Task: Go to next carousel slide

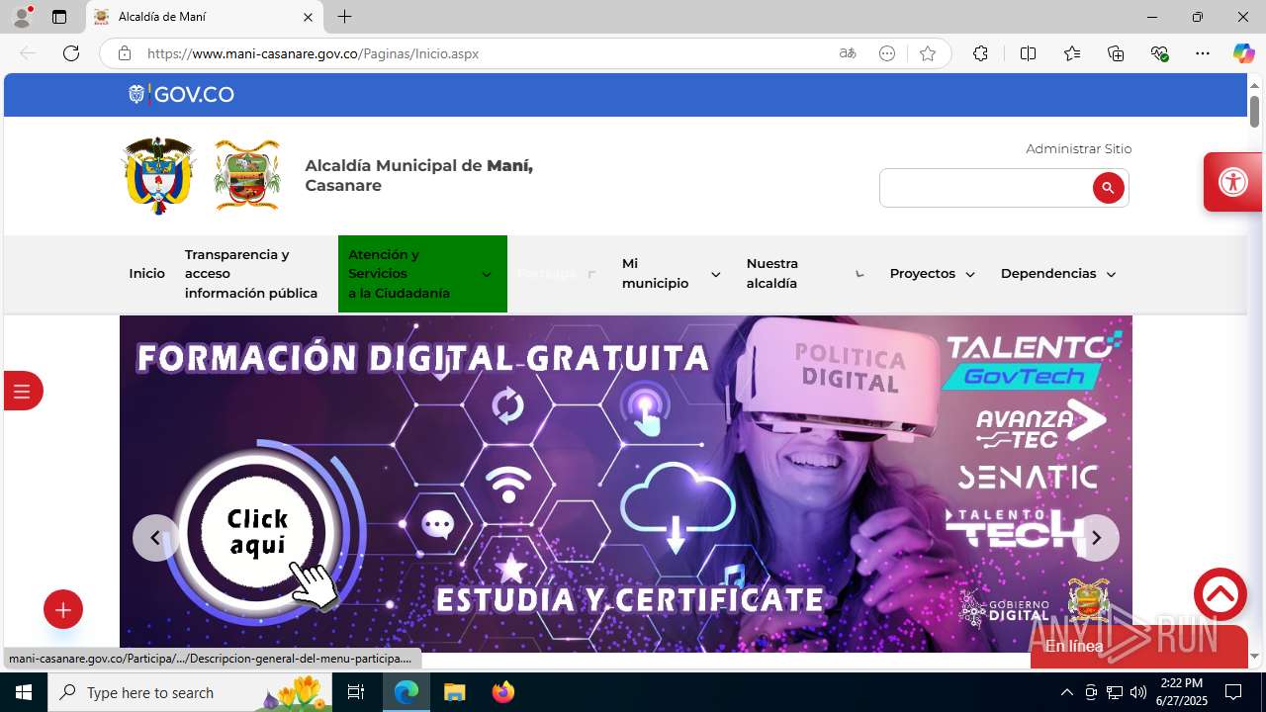Action: (x=1096, y=538)
